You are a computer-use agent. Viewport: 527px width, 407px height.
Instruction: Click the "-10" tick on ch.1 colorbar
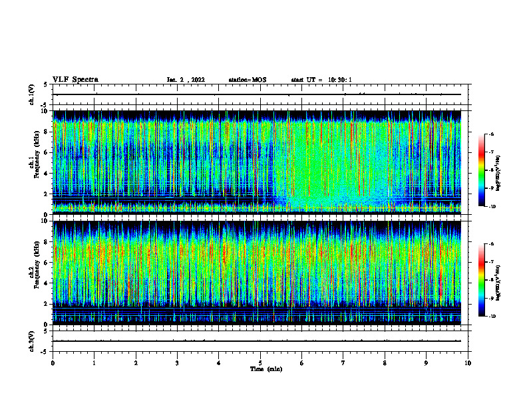point(492,207)
